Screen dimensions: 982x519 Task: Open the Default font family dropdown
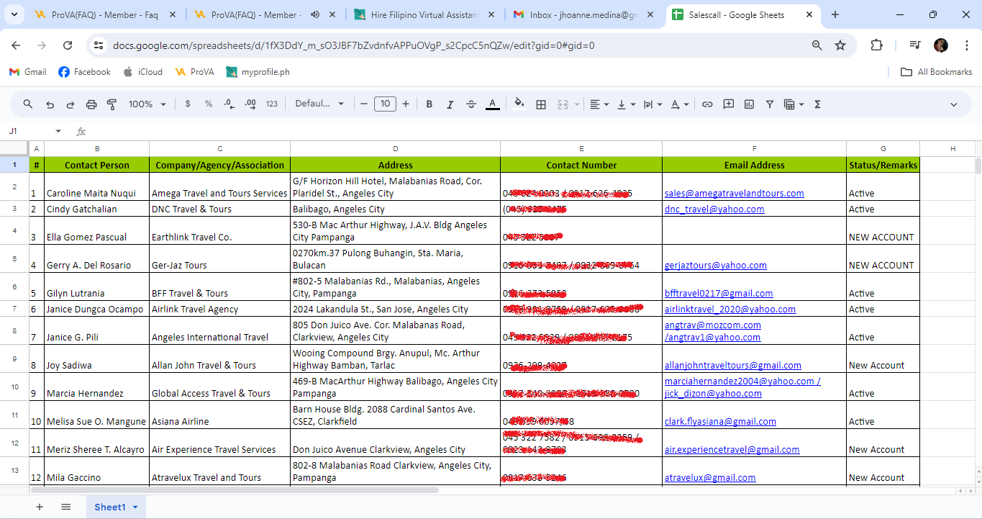point(319,104)
